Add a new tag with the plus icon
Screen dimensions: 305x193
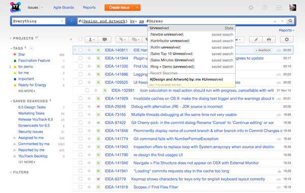(31, 48)
